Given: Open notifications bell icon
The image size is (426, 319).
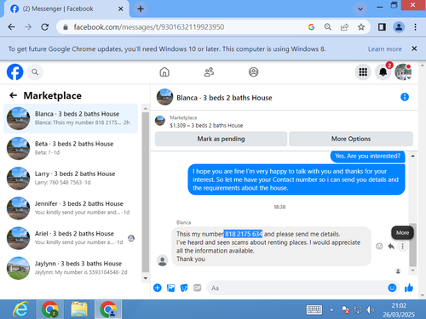Looking at the screenshot, I should click(383, 72).
